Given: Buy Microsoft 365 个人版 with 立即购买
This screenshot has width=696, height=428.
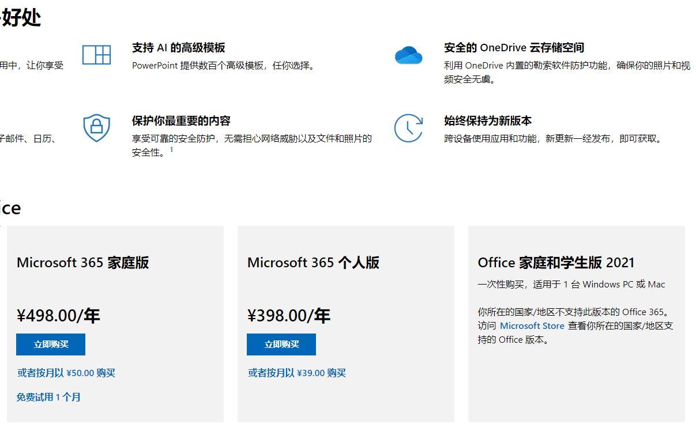Looking at the screenshot, I should click(281, 344).
